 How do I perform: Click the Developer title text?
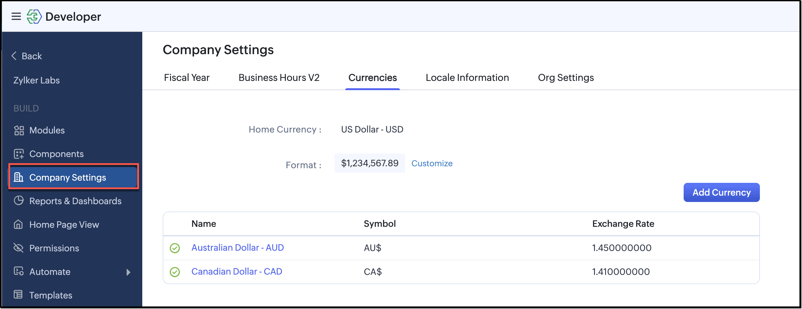pos(73,17)
